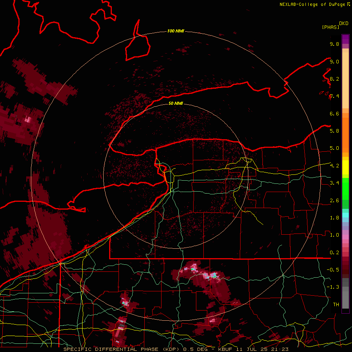
Task: Click the Specific Differential Phase KBUF caption
Action: click(176, 349)
